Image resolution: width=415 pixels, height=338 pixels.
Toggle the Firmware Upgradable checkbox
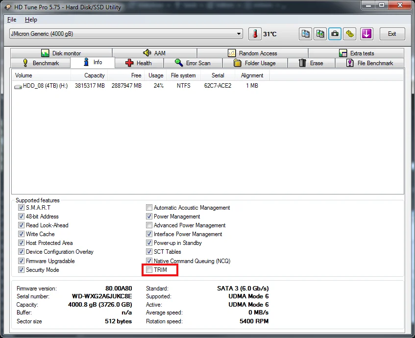(21, 261)
